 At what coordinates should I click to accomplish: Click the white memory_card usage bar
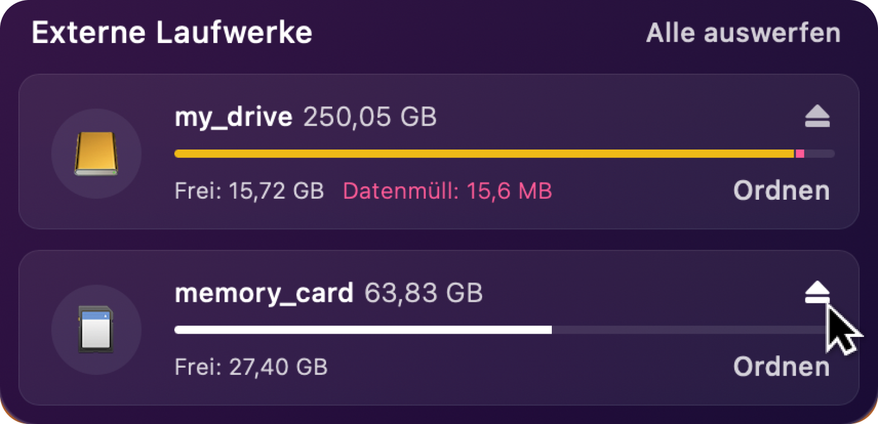click(363, 330)
